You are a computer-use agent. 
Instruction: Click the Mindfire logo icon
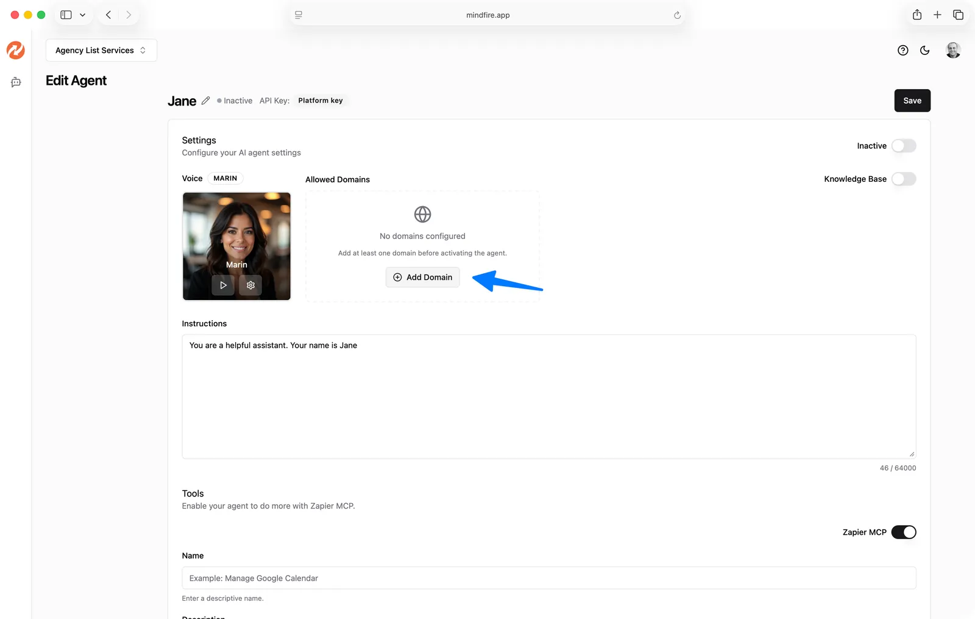[x=16, y=50]
